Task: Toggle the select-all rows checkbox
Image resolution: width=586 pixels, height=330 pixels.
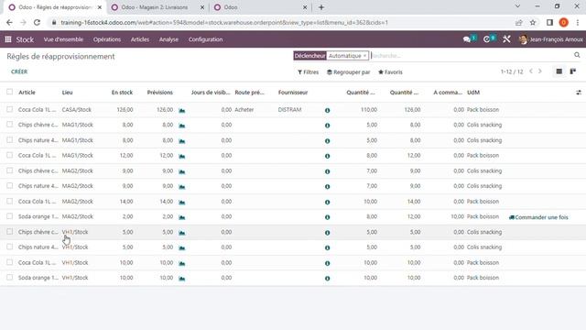Action: [10, 92]
